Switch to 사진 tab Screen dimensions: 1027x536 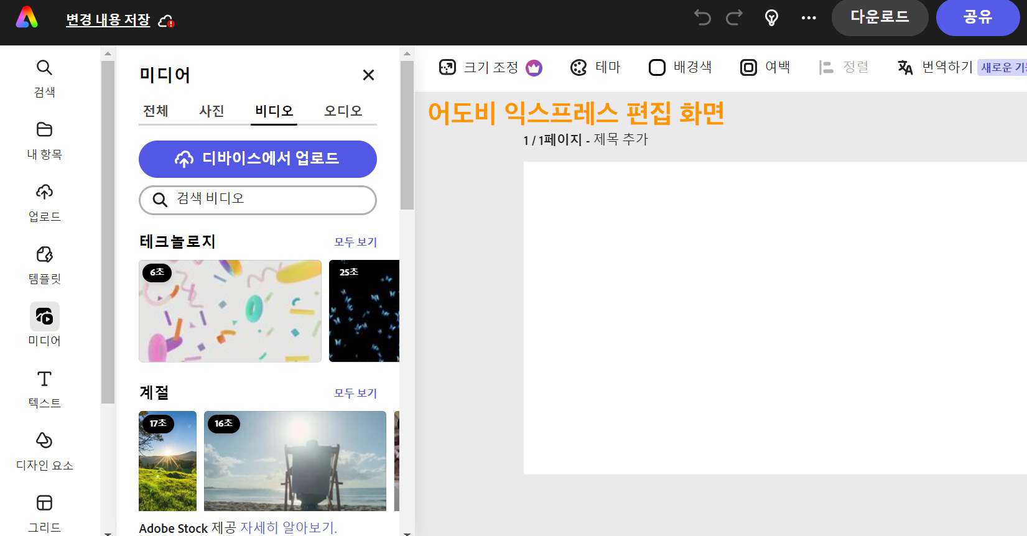[211, 111]
